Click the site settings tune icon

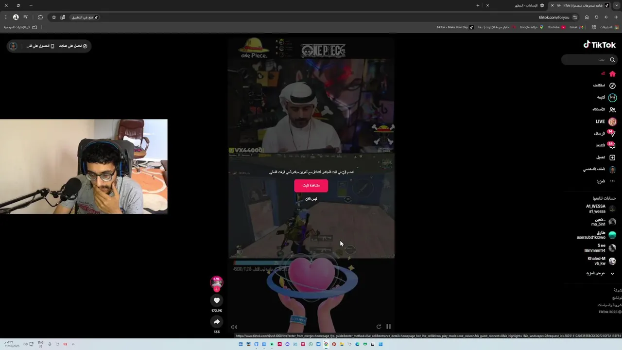point(575,17)
